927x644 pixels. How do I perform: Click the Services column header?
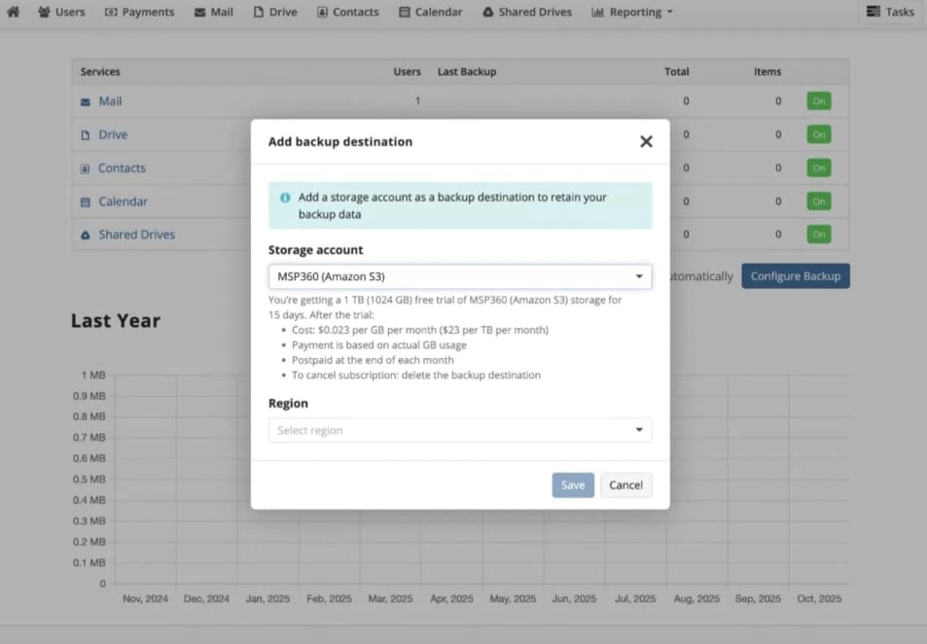coord(100,72)
